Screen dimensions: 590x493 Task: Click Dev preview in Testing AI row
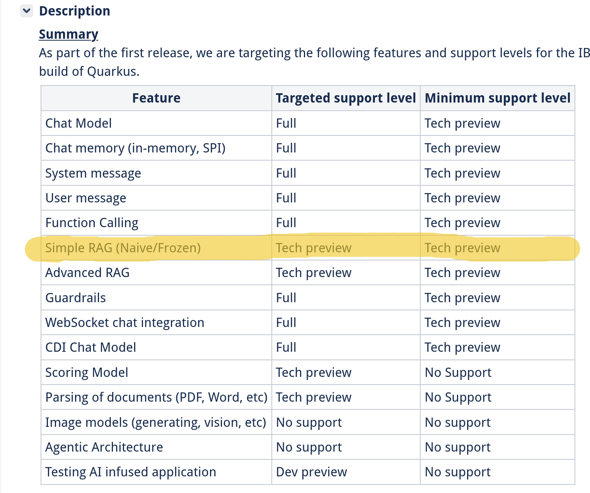point(312,472)
